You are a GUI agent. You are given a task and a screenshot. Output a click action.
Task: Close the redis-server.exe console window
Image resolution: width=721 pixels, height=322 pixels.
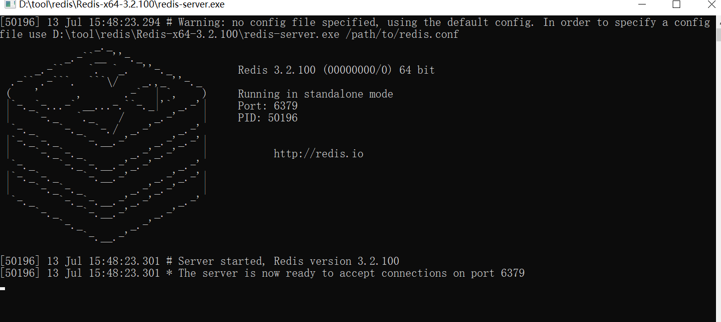click(x=711, y=4)
